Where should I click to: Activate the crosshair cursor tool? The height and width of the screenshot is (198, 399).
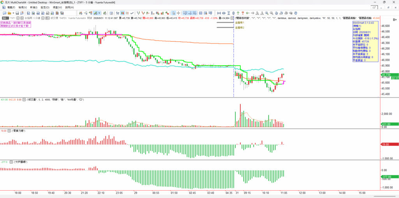178,13
